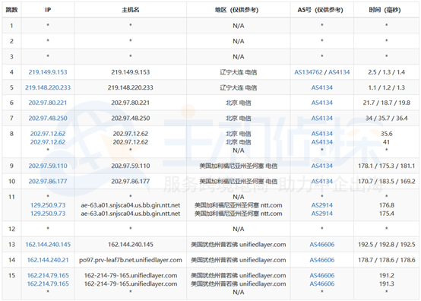Open AS2914 link next to 175.4 time

[322, 214]
